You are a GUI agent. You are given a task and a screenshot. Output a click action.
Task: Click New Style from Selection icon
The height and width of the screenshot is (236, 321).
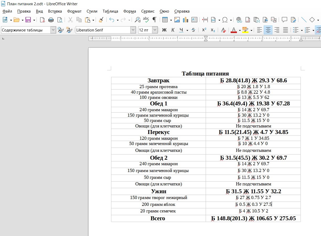69,30
